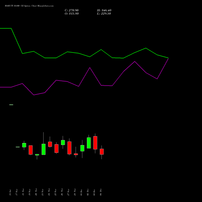Screen dimensions: 202x202
Task: Click the green candlestick for 01 Dec
Action: pyautogui.click(x=82, y=148)
